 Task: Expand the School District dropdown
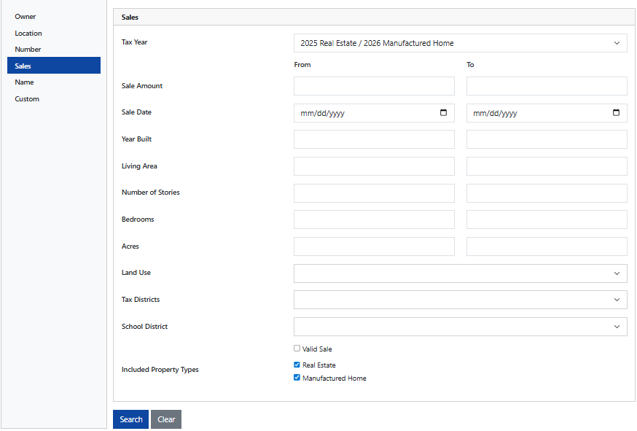click(x=460, y=327)
